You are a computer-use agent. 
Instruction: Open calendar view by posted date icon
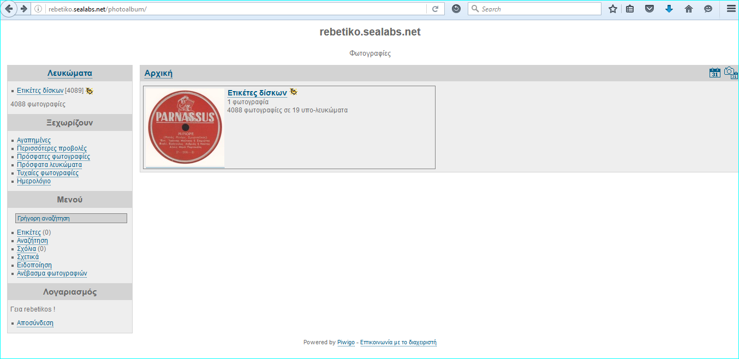tap(714, 73)
